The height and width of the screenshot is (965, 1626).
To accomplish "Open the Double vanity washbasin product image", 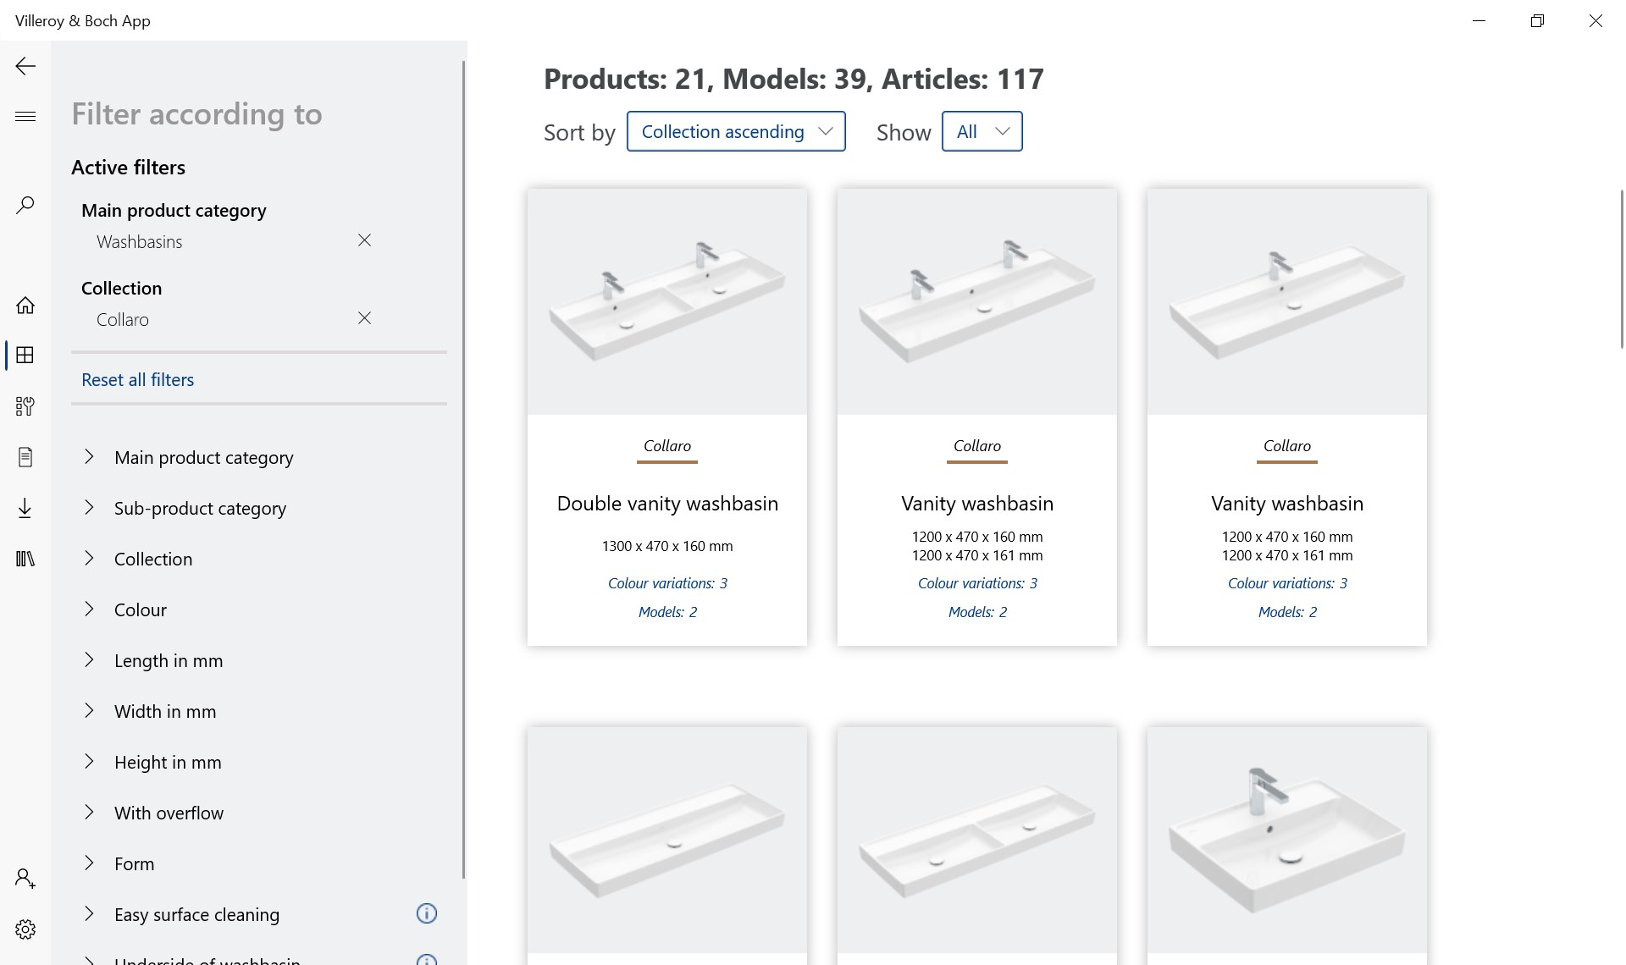I will pos(667,301).
